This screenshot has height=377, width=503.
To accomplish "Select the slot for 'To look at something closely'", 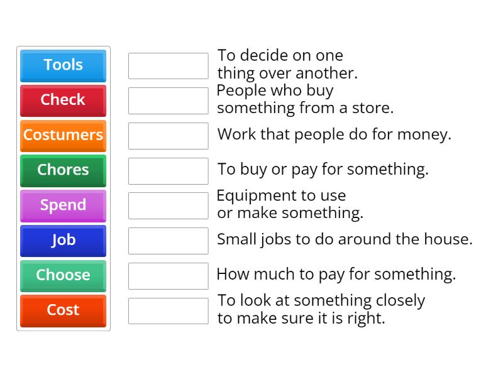I will [x=168, y=310].
